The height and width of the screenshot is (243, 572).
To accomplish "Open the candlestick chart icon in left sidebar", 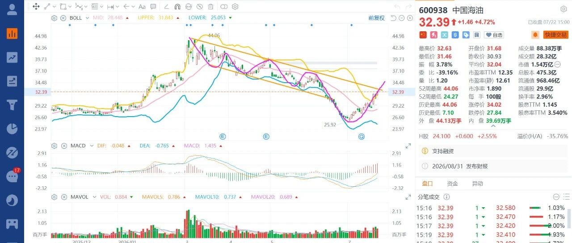I will (12, 33).
